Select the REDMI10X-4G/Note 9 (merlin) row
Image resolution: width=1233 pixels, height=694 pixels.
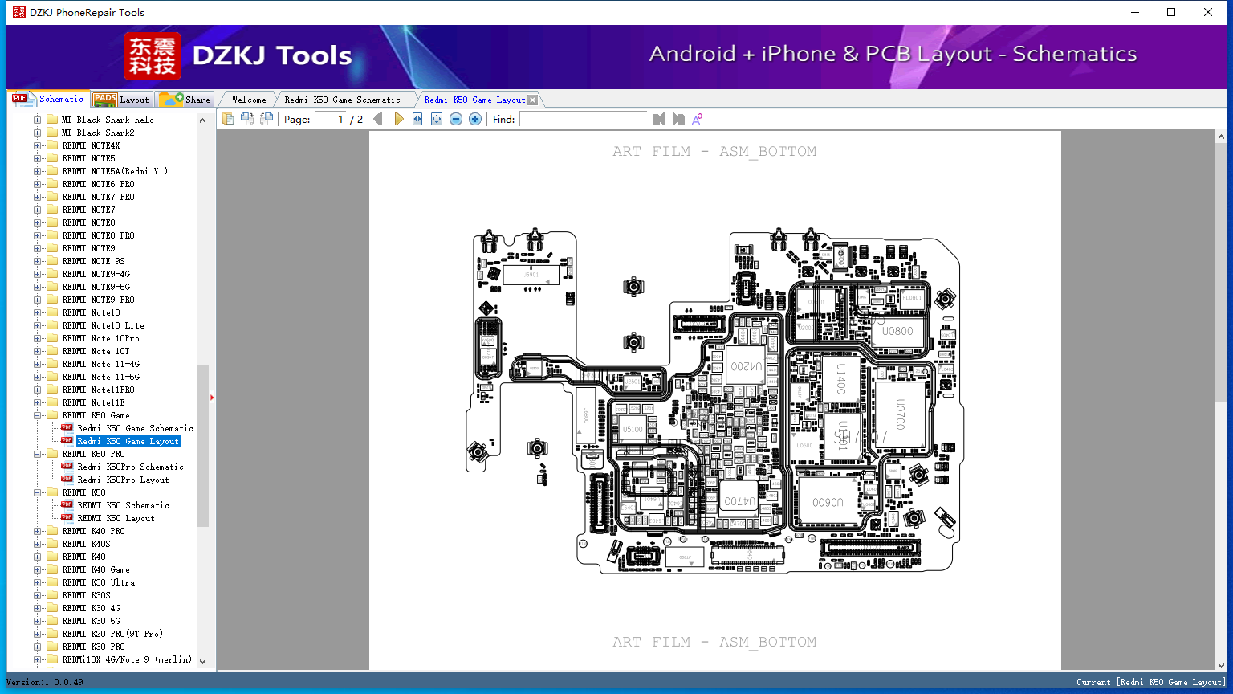[127, 659]
